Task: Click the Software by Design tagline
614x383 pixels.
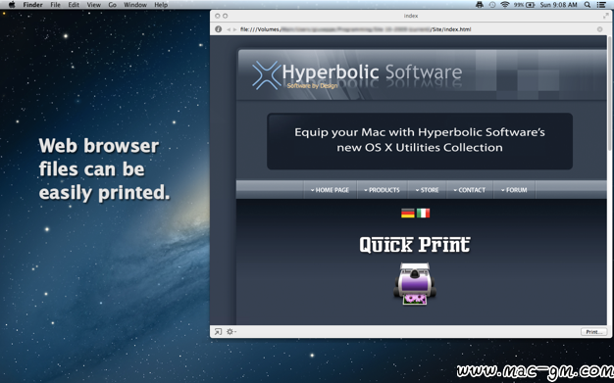Action: click(312, 85)
